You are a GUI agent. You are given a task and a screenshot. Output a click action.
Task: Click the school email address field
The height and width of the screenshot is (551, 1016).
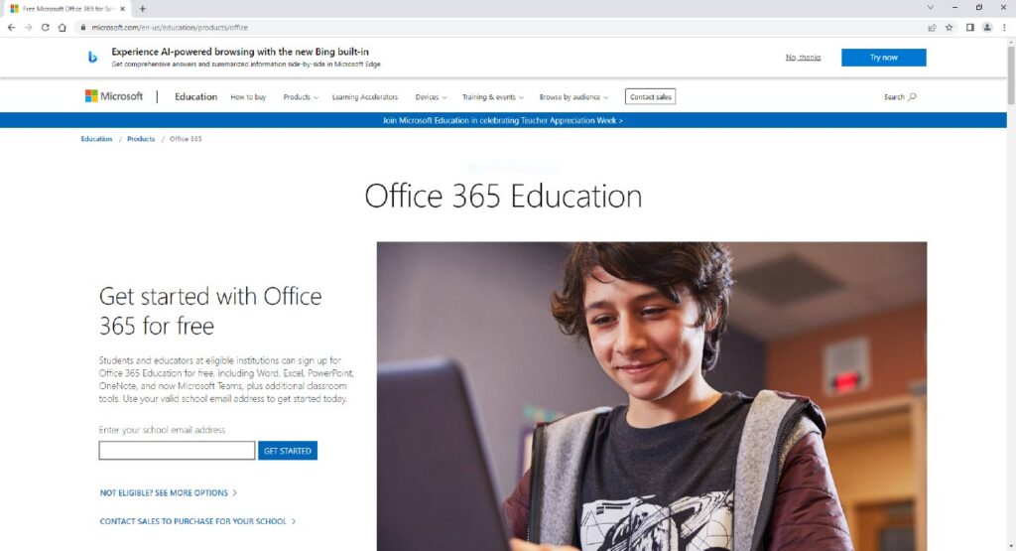[177, 451]
